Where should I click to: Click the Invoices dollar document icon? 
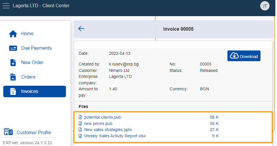coord(13,91)
